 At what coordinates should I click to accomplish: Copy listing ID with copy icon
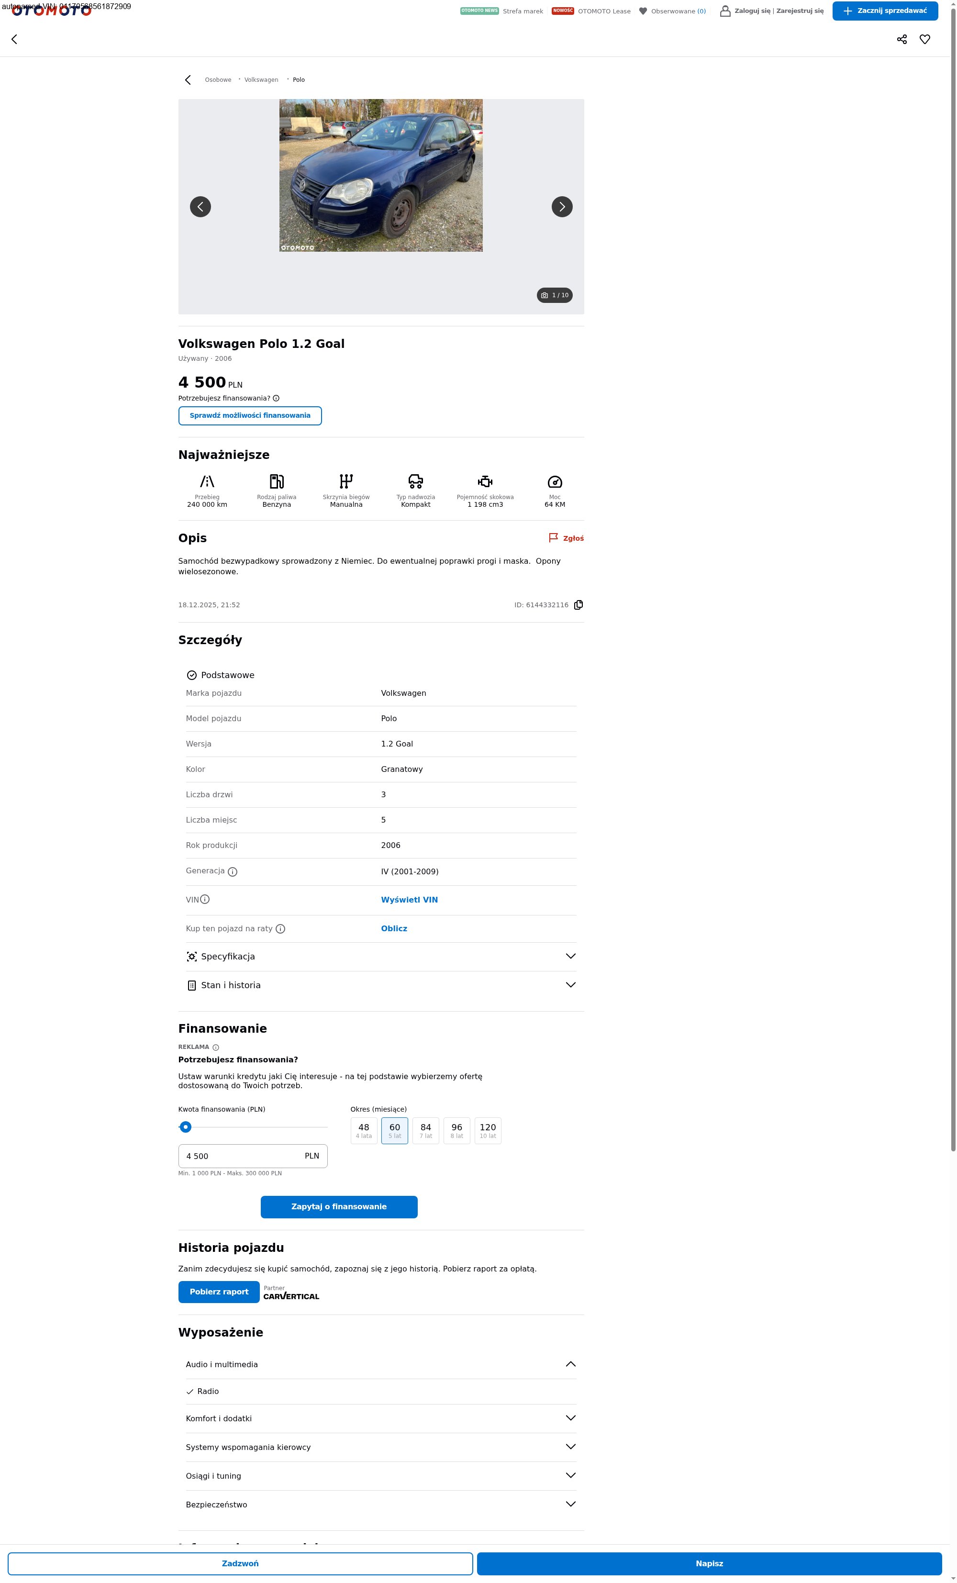tap(578, 604)
